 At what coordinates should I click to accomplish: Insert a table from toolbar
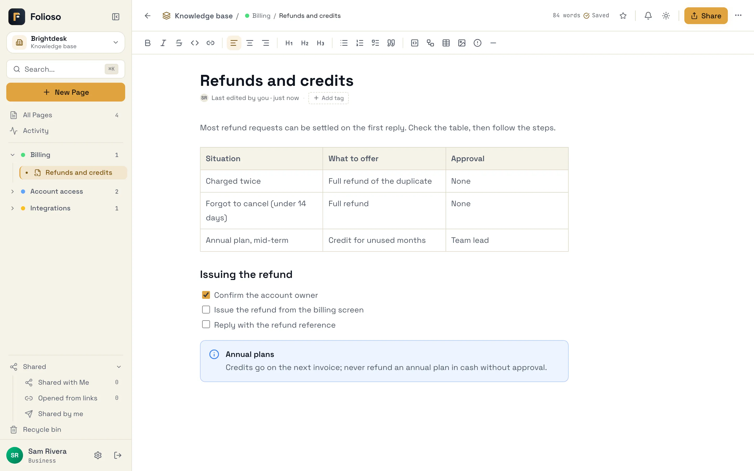(446, 43)
